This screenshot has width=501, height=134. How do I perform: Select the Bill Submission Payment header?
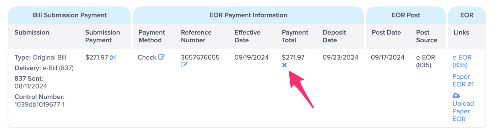(70, 15)
